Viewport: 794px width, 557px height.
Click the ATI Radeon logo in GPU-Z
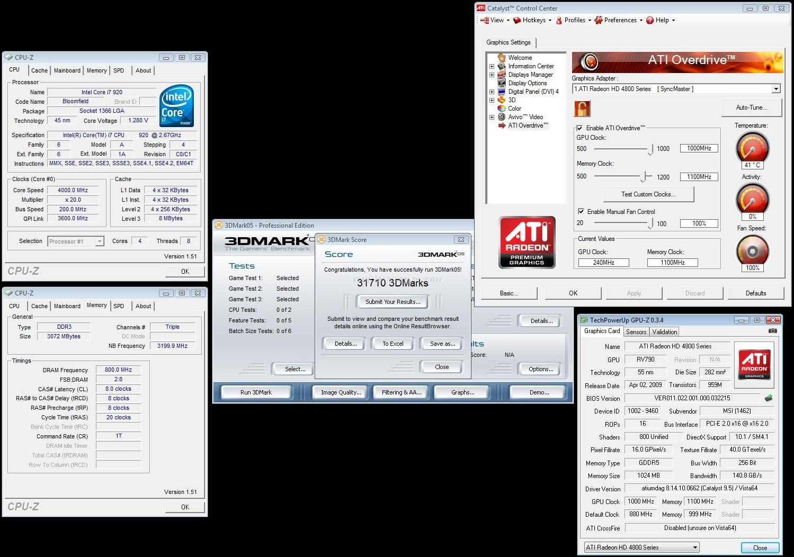coord(754,364)
